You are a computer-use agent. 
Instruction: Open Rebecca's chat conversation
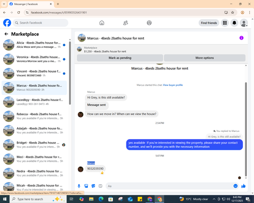35,116
